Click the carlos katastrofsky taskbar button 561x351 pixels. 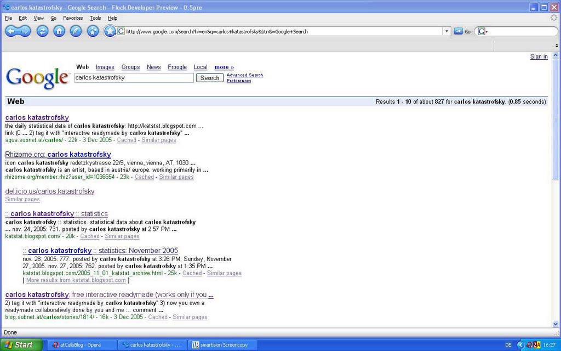pos(152,345)
